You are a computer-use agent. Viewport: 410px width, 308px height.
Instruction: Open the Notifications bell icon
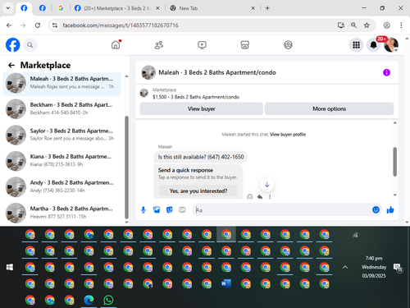point(374,45)
